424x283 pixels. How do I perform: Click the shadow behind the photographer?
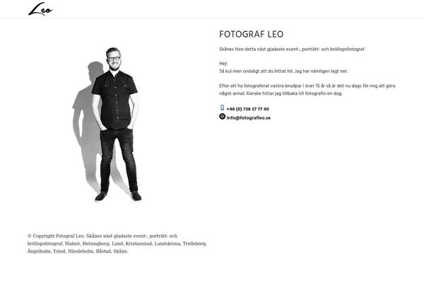coord(86,122)
